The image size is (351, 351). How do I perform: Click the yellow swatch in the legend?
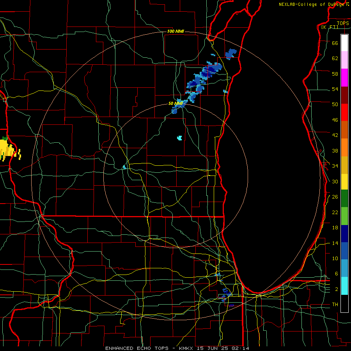344,181
